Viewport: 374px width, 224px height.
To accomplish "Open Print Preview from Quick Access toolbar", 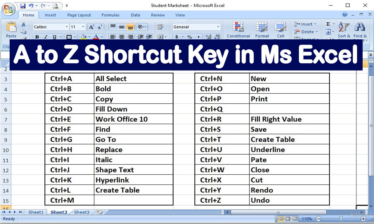I will 56,6.
